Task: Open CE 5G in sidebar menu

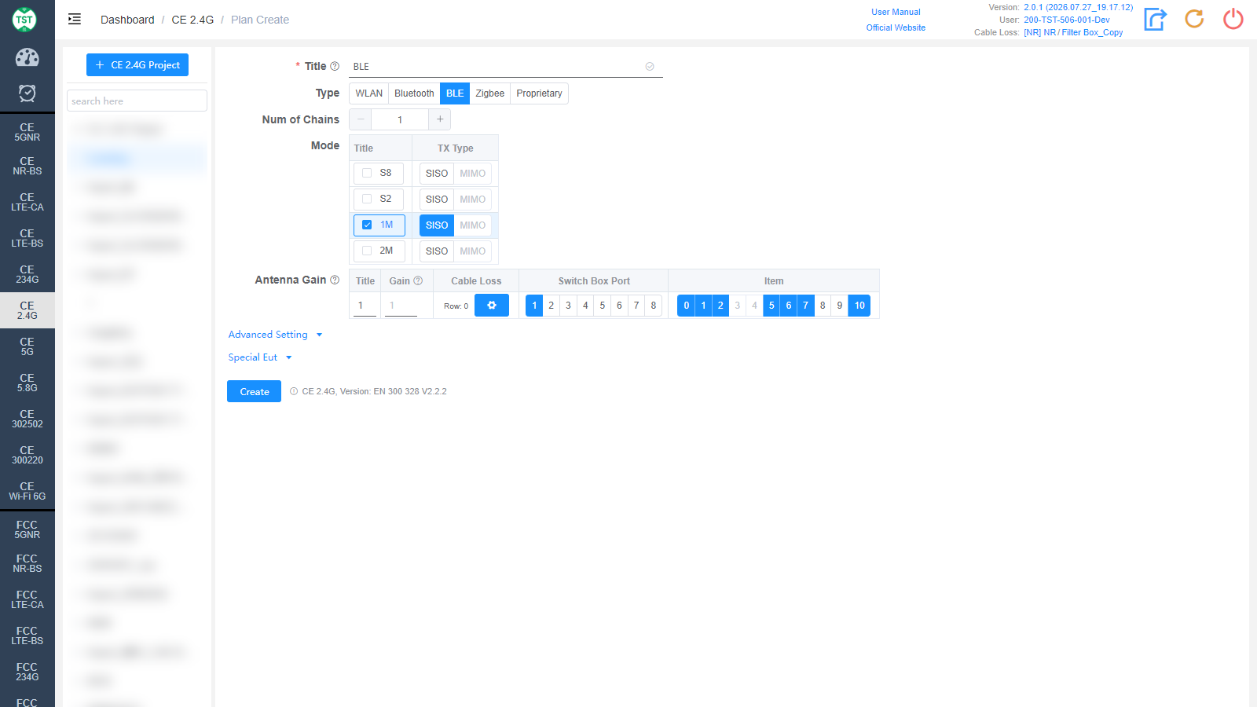Action: (x=27, y=346)
